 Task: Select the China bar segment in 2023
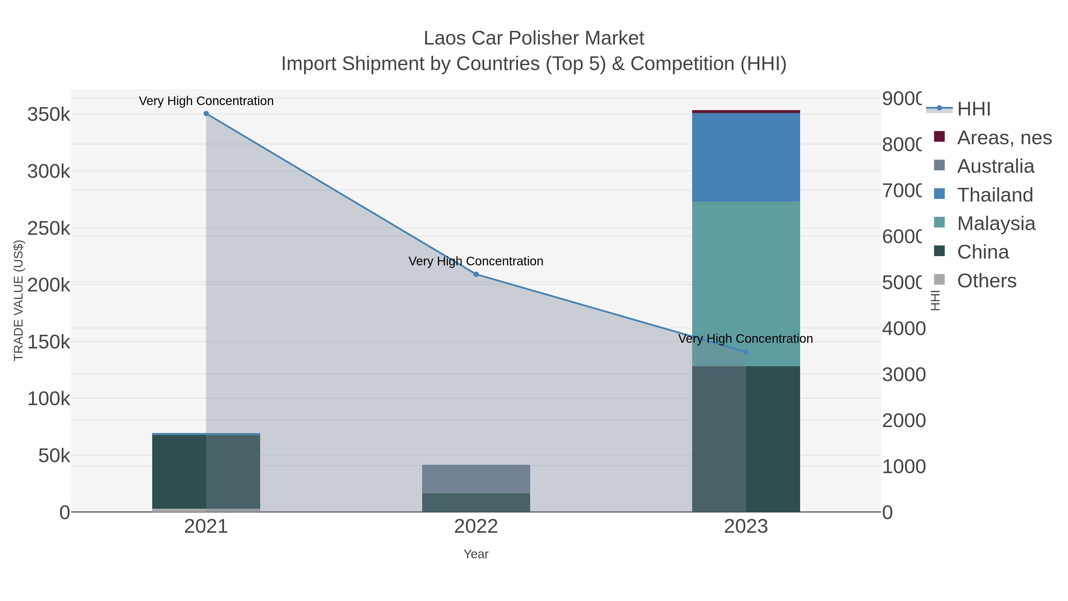click(x=746, y=439)
